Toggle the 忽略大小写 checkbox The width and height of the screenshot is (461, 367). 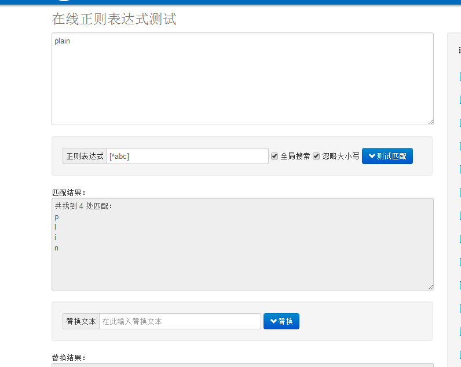(316, 156)
